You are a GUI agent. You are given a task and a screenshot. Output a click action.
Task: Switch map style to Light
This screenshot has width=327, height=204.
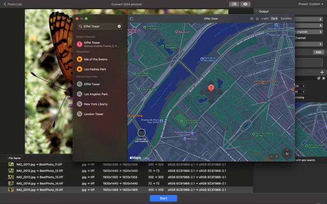(265, 18)
